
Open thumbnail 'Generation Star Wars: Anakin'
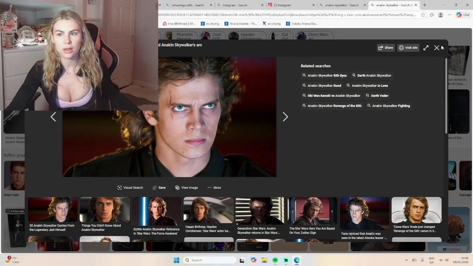tap(260, 216)
